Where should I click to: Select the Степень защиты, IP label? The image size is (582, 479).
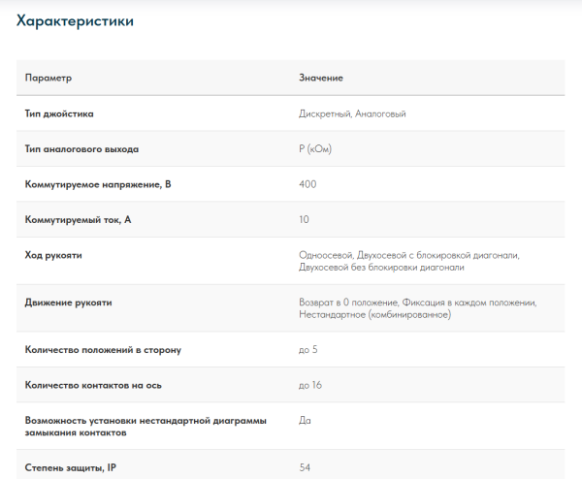coord(74,467)
